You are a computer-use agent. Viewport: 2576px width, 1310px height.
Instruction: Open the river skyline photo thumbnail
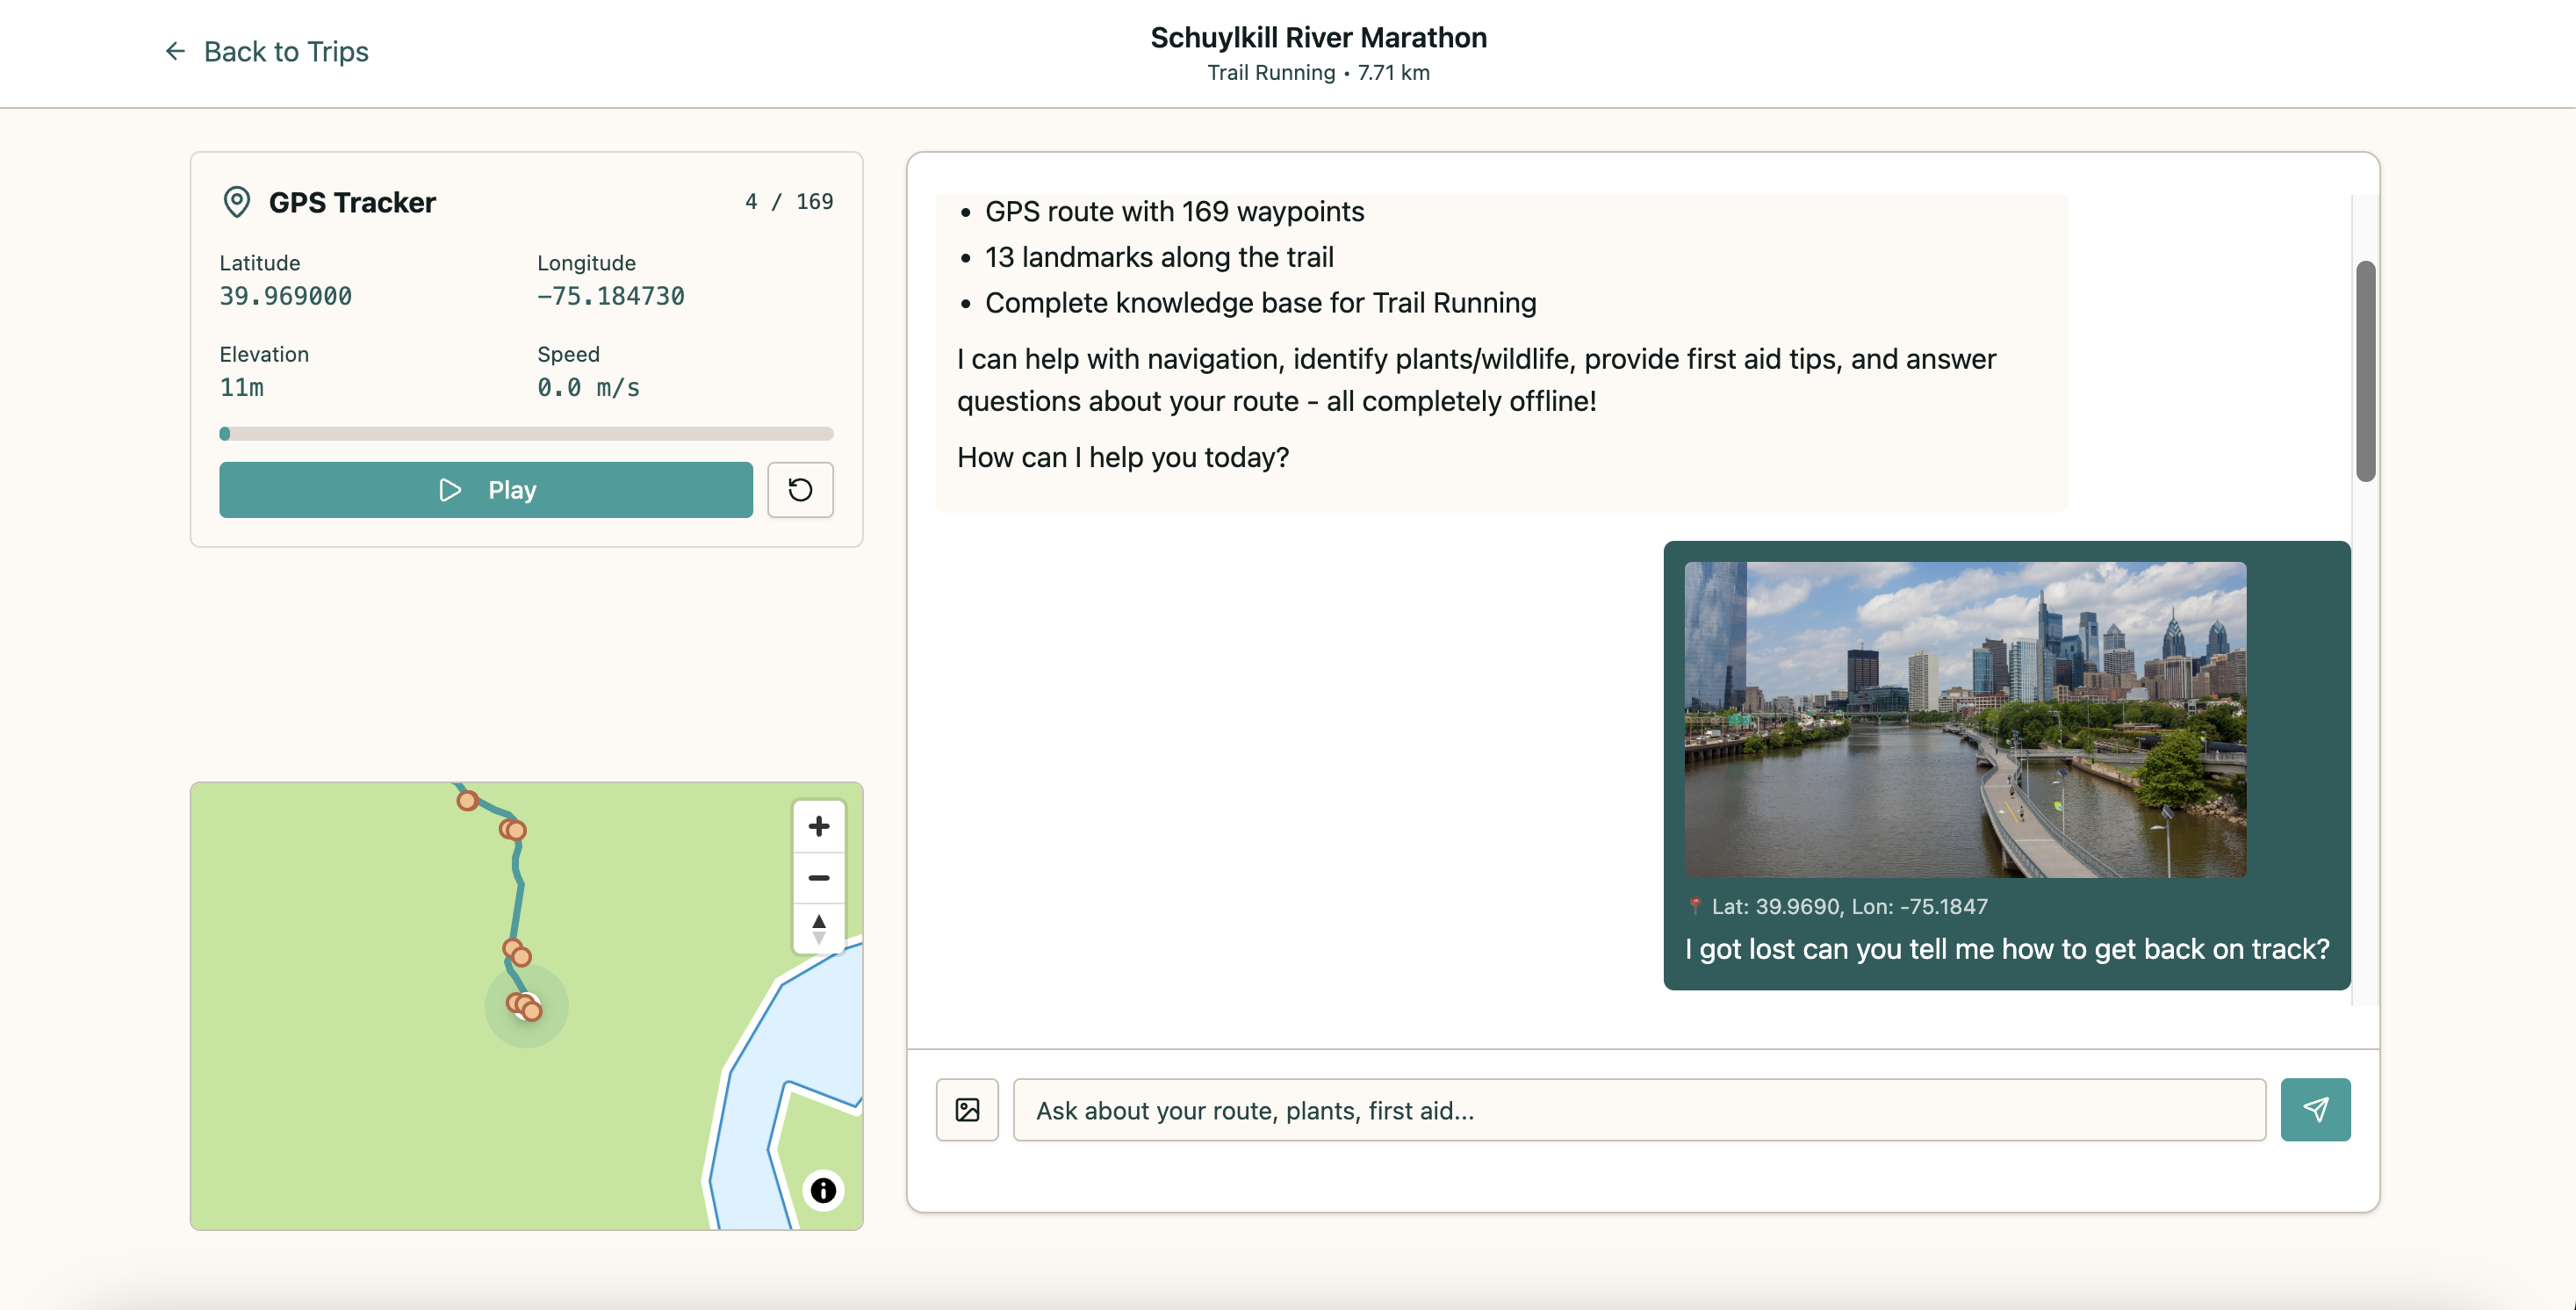[x=1964, y=719]
